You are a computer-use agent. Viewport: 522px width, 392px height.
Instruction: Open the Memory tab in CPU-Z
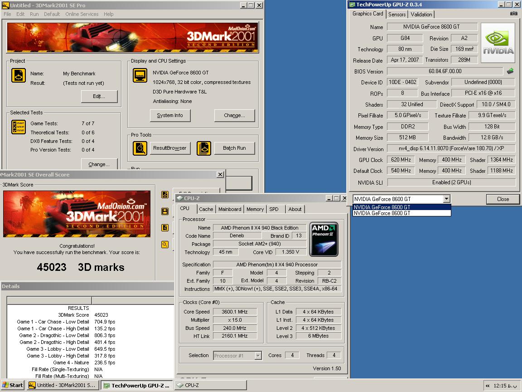[x=255, y=209]
